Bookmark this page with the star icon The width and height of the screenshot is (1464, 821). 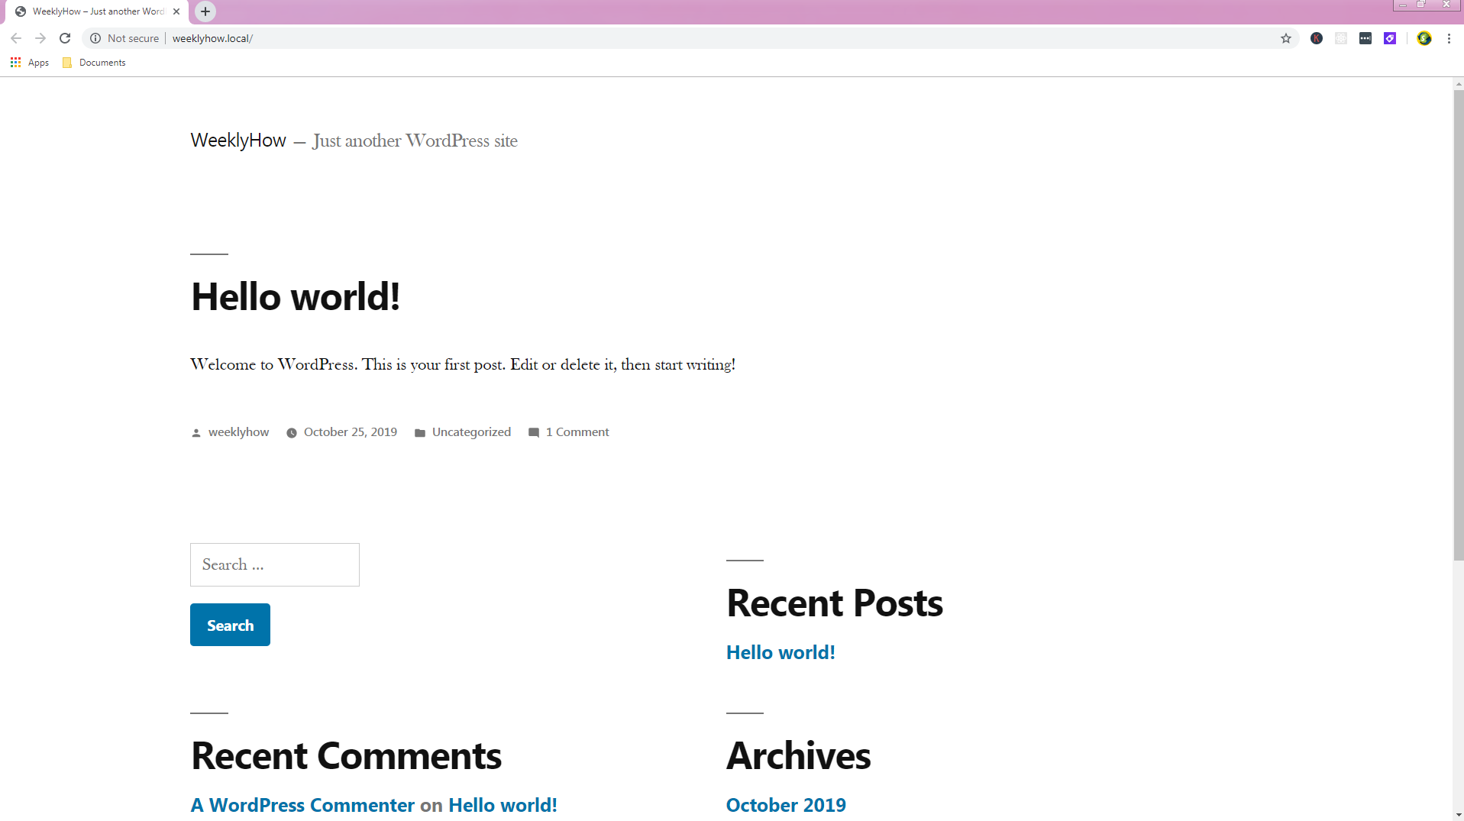(x=1286, y=38)
